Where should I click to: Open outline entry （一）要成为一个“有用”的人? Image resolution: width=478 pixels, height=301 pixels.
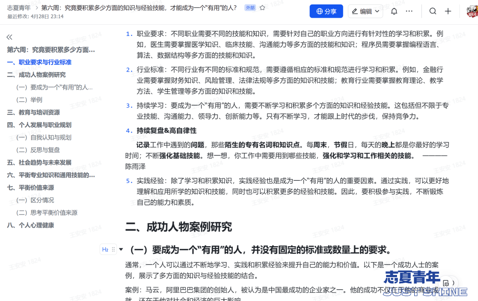[x=54, y=88]
